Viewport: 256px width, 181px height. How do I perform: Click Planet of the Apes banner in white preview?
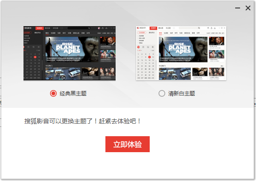pyautogui.click(x=183, y=49)
